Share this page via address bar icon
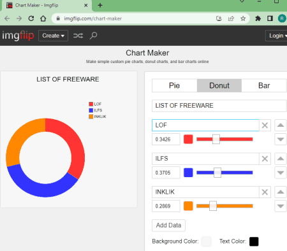Image resolution: width=287 pixels, height=251 pixels. [x=231, y=18]
